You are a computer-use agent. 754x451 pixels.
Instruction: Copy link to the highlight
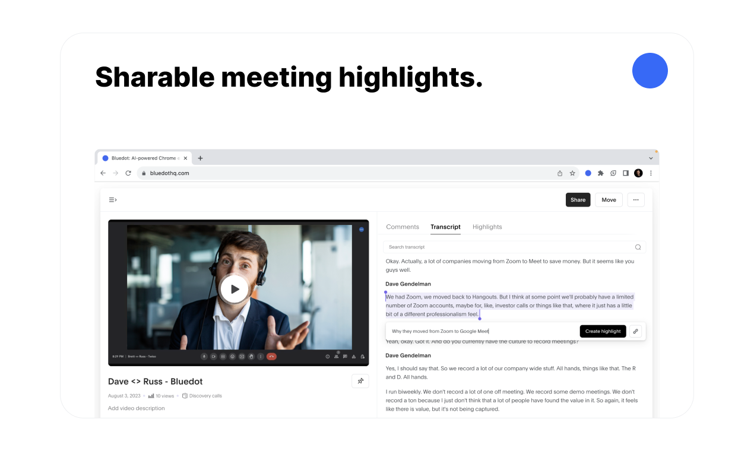click(x=635, y=331)
